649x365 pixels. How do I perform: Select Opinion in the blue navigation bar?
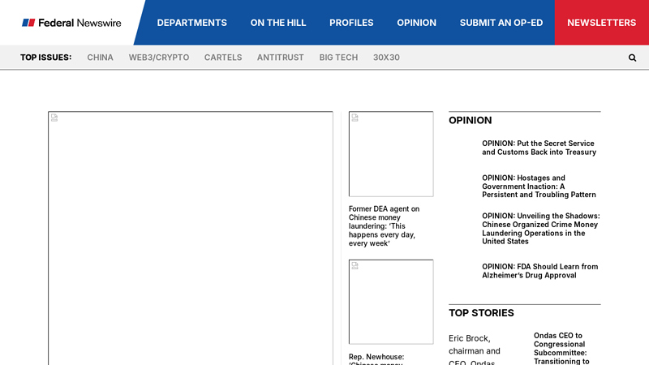[416, 23]
